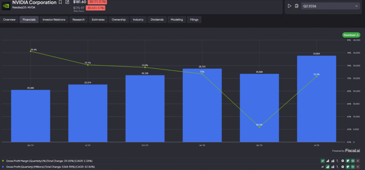Image resolution: width=365 pixels, height=170 pixels.
Task: Set Gross Profit Margin series to line chart
Action: pyautogui.click(x=323, y=161)
